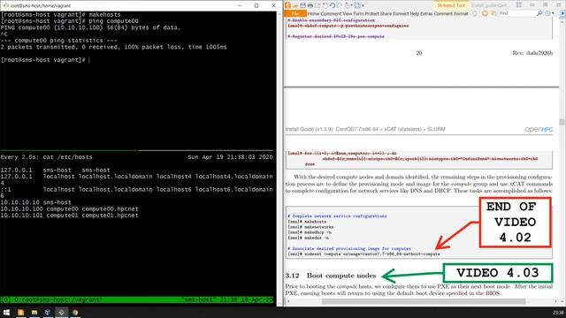This screenshot has height=318, width=566.
Task: Click the active terminal taskbar icon
Action: 61,312
